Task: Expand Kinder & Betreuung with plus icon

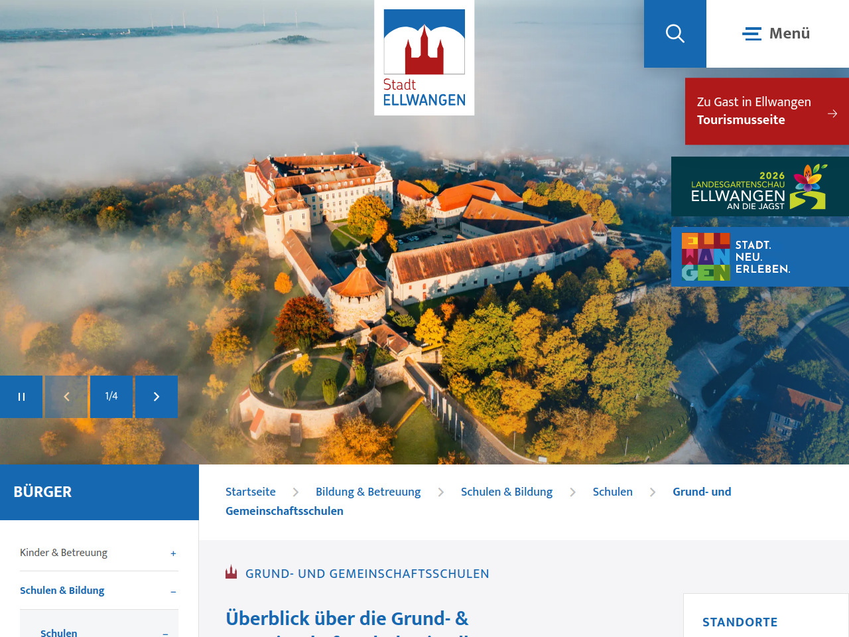Action: click(x=173, y=553)
